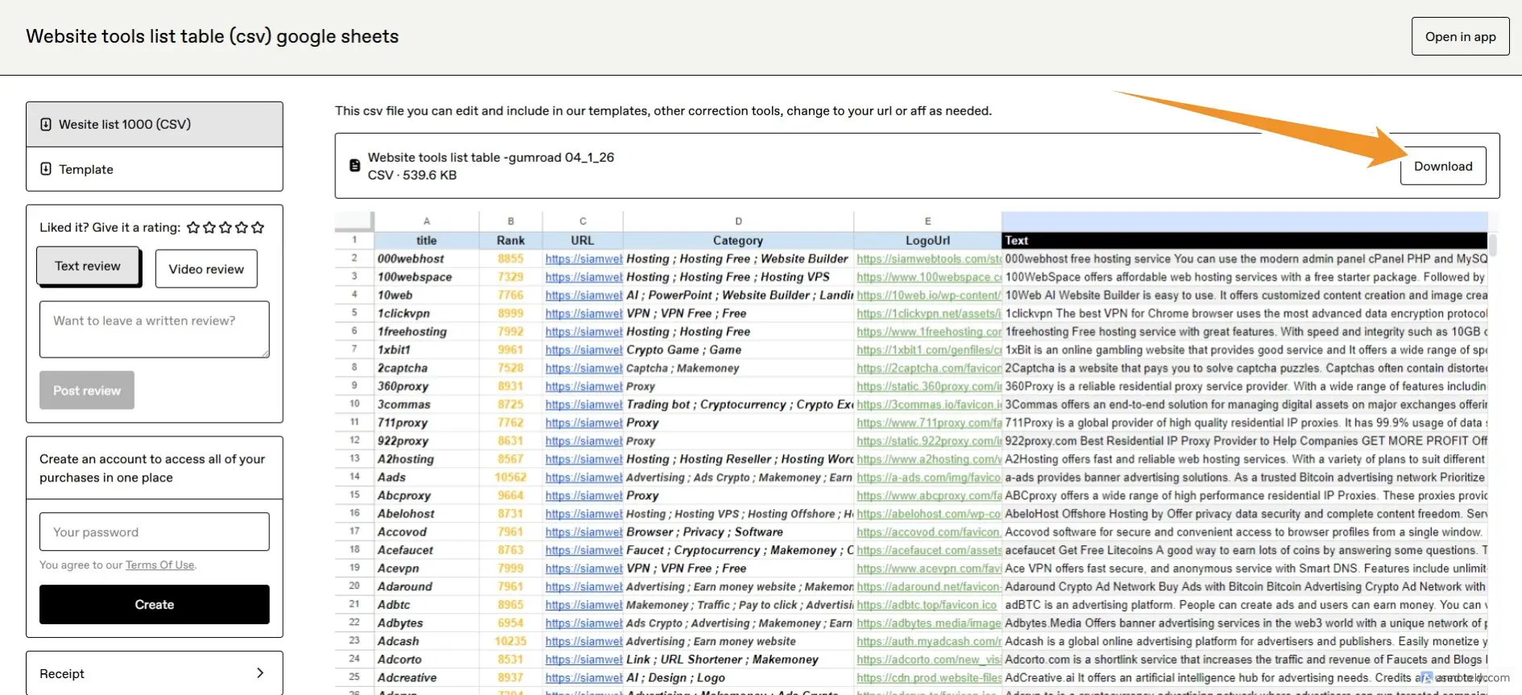Download the CSV file
This screenshot has width=1522, height=695.
click(1442, 166)
